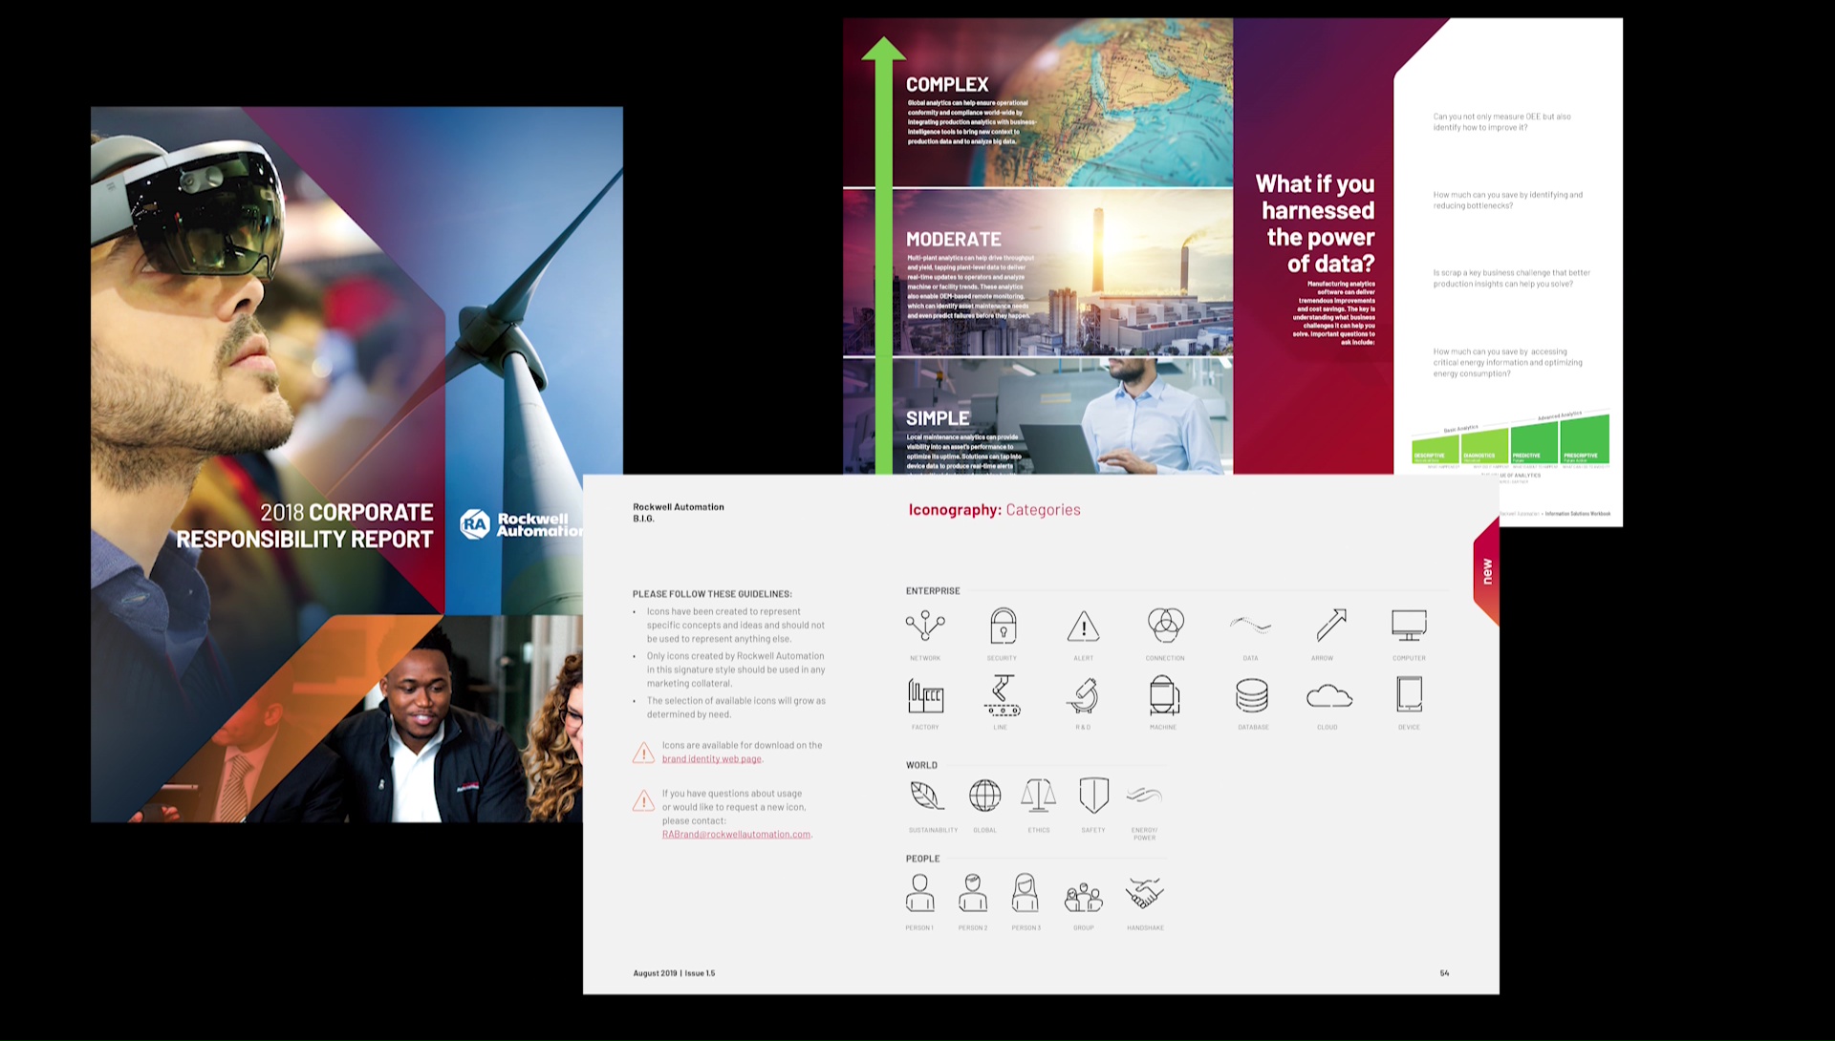Click the PRESCRIPTIVE green chart block
This screenshot has width=1835, height=1041.
pos(1585,438)
